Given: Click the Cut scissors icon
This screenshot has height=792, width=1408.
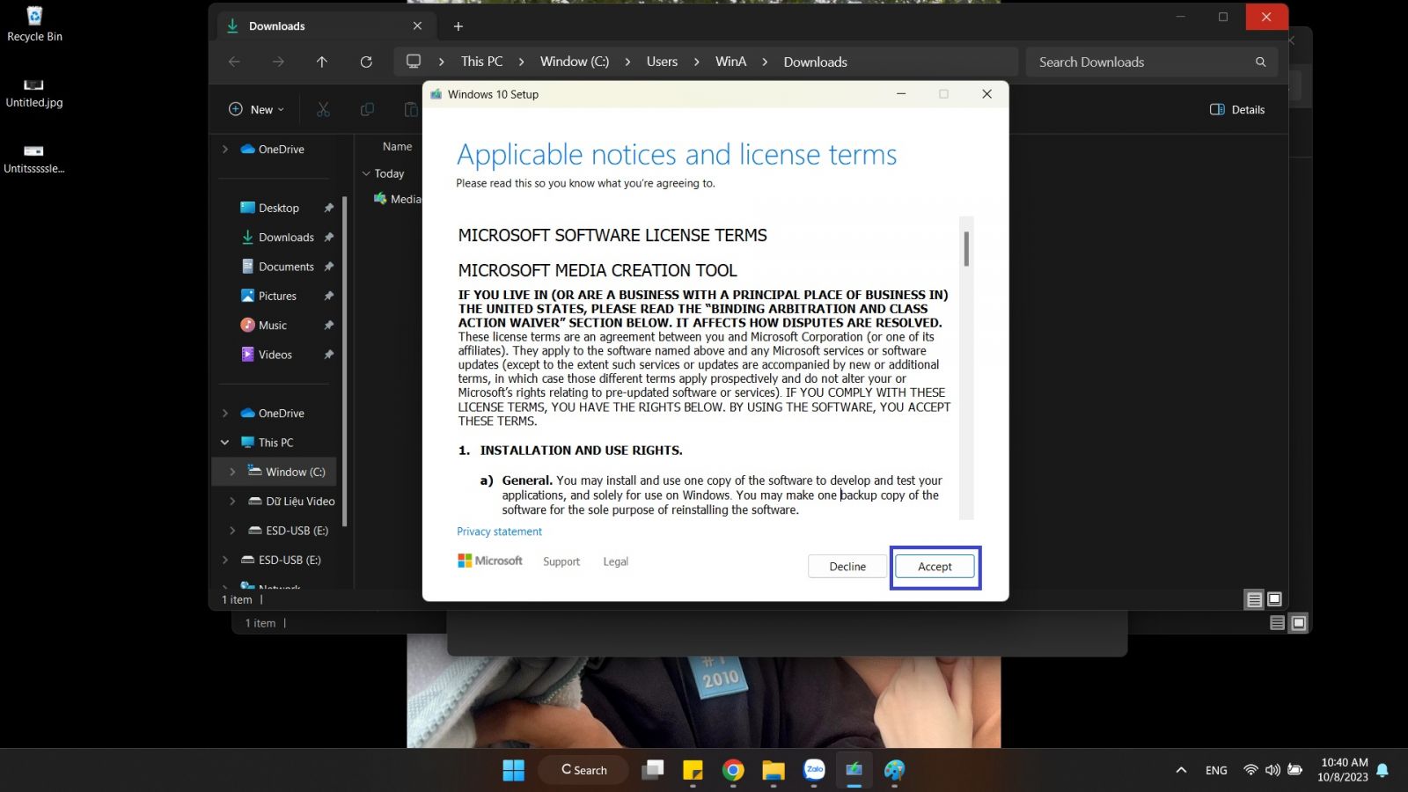Looking at the screenshot, I should coord(323,109).
